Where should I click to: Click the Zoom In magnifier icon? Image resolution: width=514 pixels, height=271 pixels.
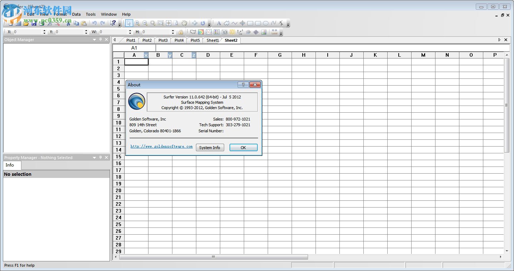(x=137, y=23)
